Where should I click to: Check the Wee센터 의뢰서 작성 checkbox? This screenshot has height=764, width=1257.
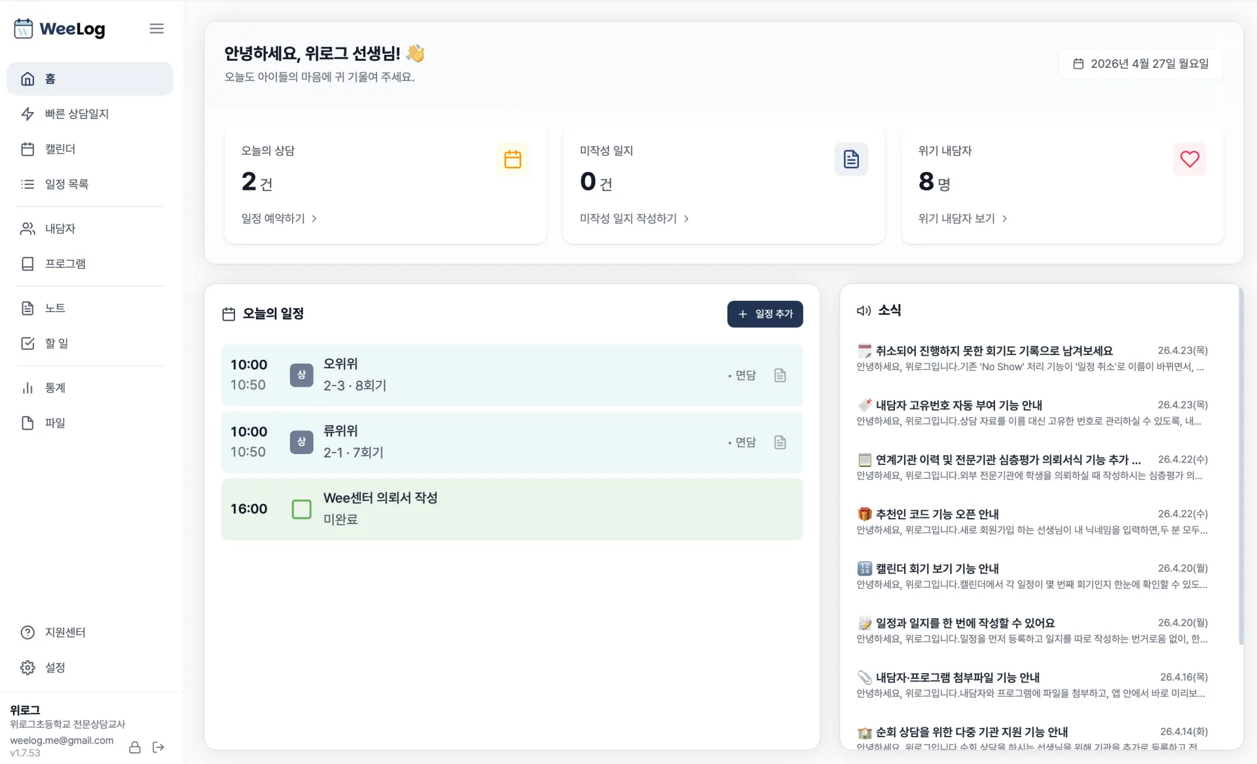[301, 509]
